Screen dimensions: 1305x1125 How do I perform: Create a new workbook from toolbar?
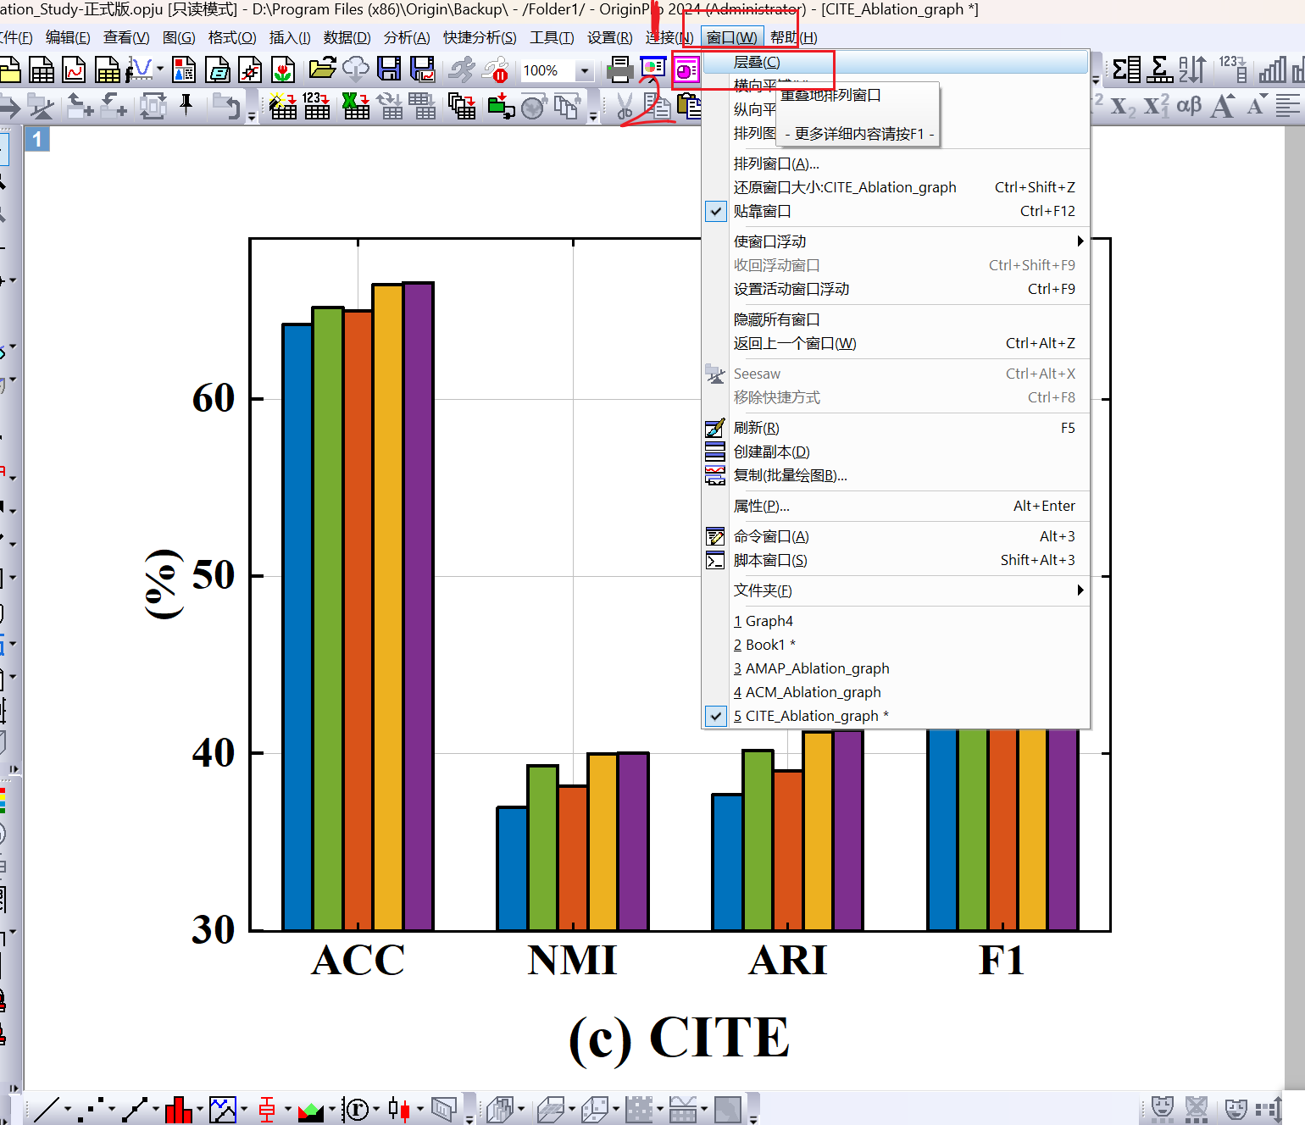click(x=42, y=69)
